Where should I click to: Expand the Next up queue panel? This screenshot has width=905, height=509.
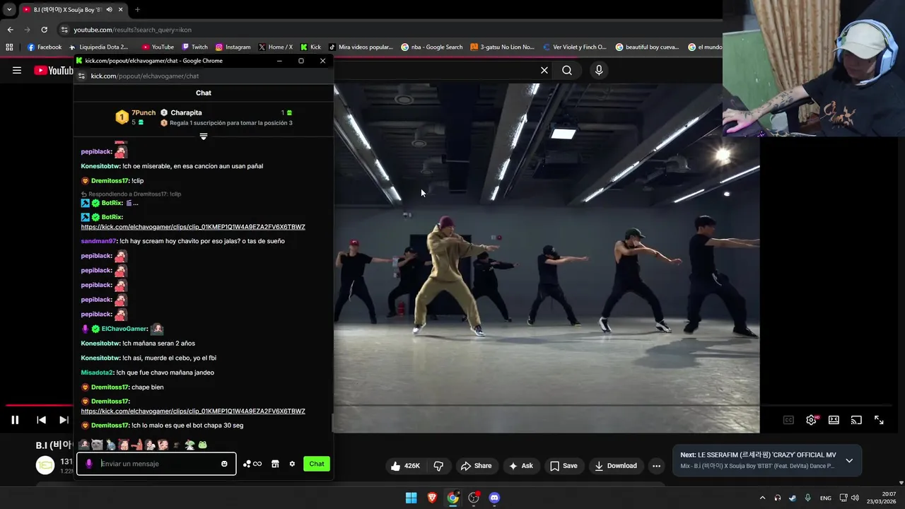849,460
